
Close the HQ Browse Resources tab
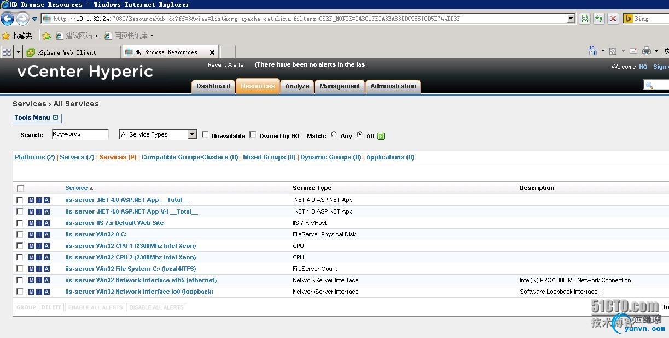point(212,52)
